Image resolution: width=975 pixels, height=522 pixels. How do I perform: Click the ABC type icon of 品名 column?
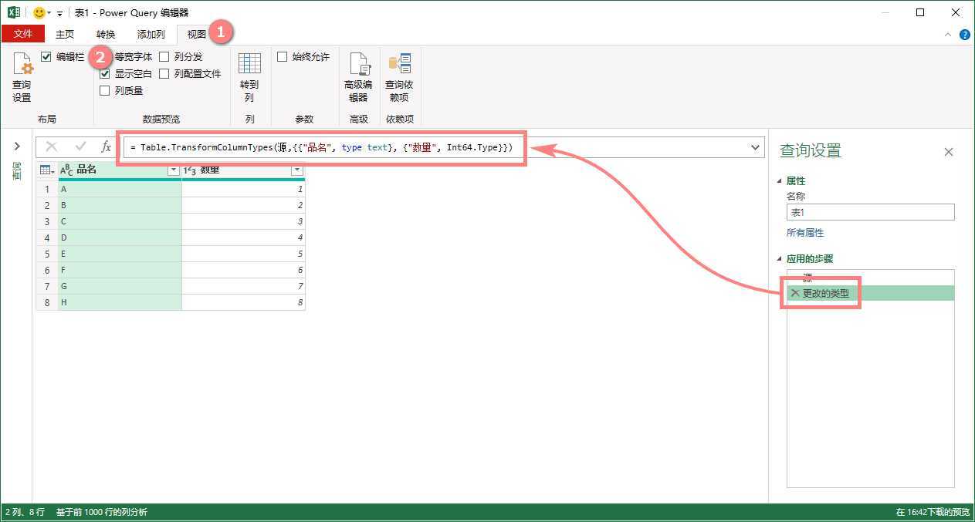[x=66, y=170]
